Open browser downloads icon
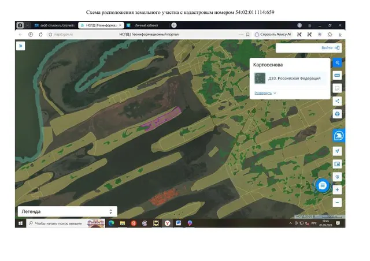370x261 pixels. (340, 35)
